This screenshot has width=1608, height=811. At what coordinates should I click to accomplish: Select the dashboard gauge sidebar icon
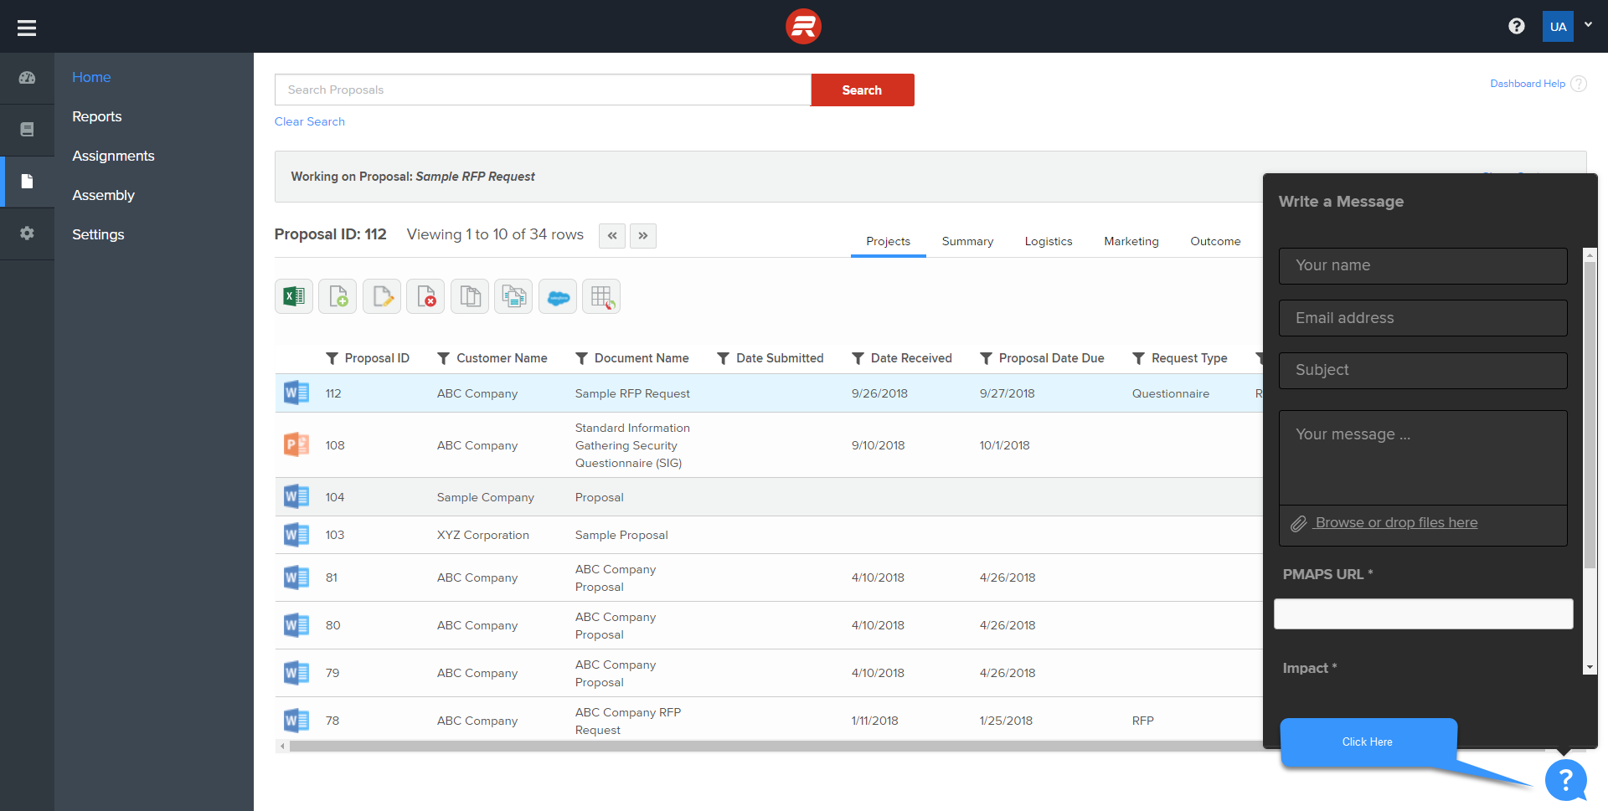click(x=27, y=78)
